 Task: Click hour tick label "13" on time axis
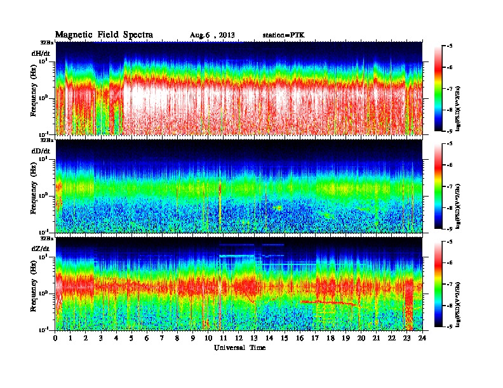tap(254, 338)
